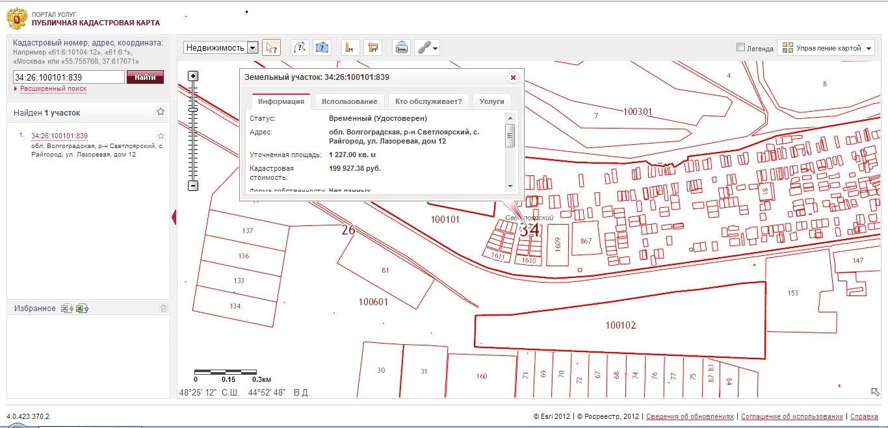This screenshot has height=428, width=888.
Task: Click the cadastral number search field
Action: (68, 77)
